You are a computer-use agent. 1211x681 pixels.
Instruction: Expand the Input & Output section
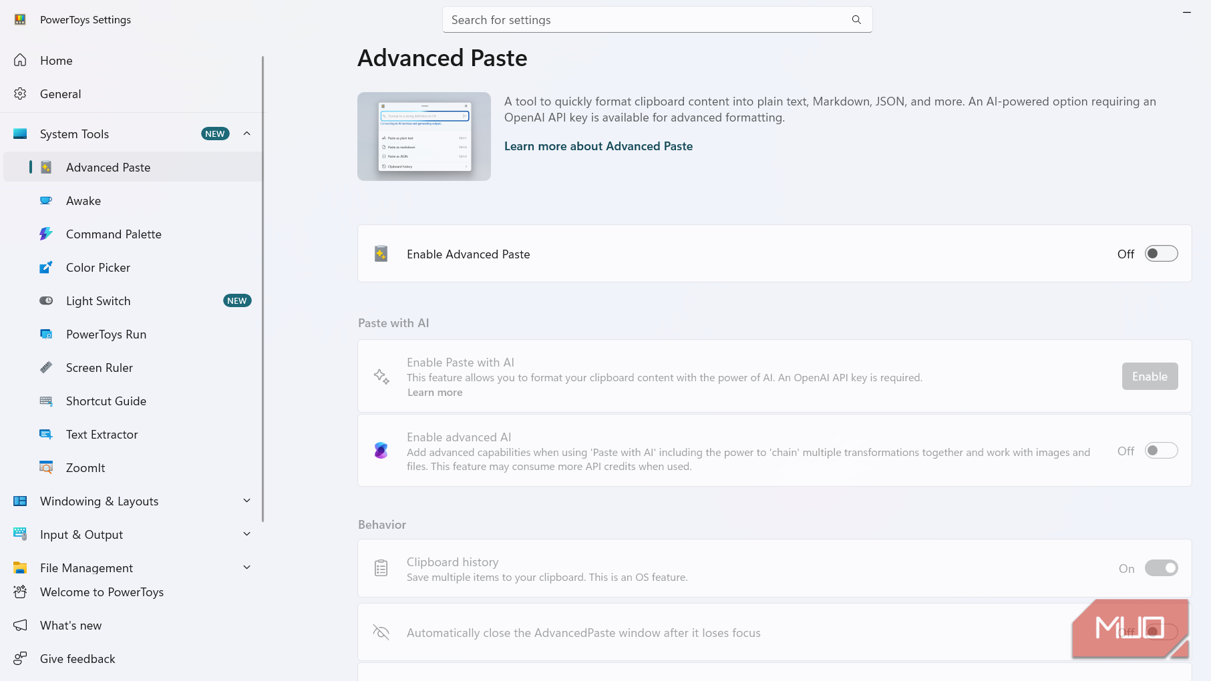247,534
